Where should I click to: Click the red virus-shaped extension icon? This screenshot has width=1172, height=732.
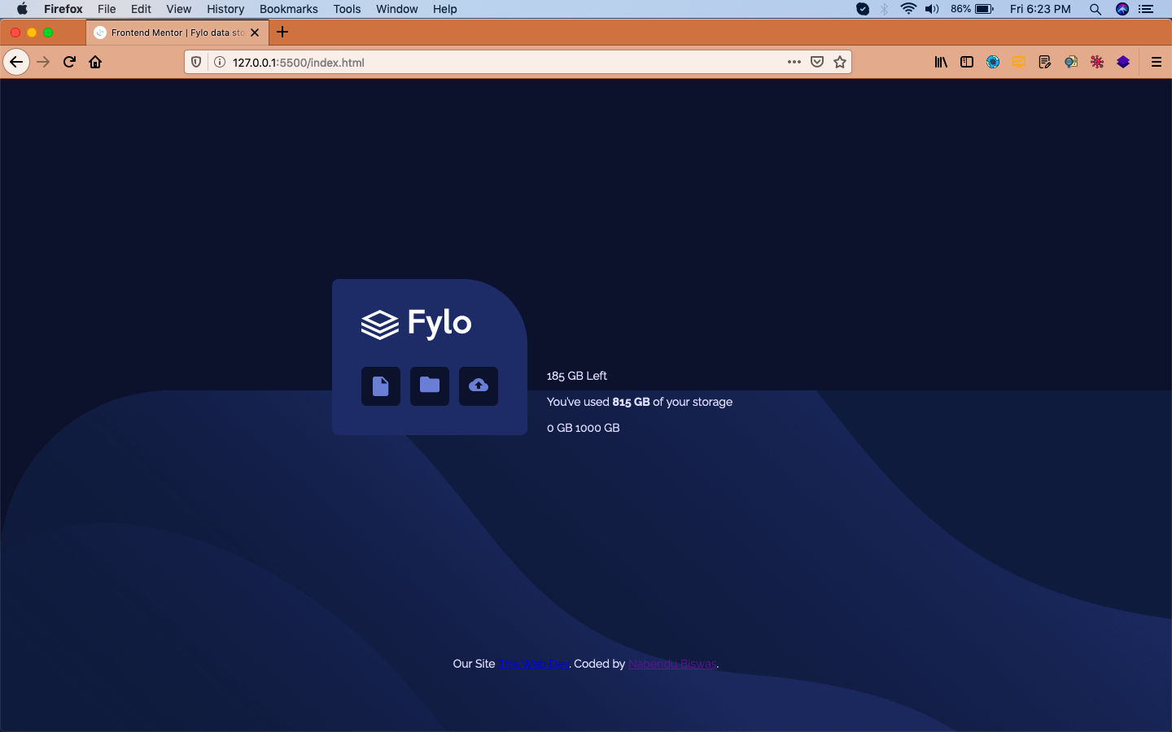(x=1097, y=62)
